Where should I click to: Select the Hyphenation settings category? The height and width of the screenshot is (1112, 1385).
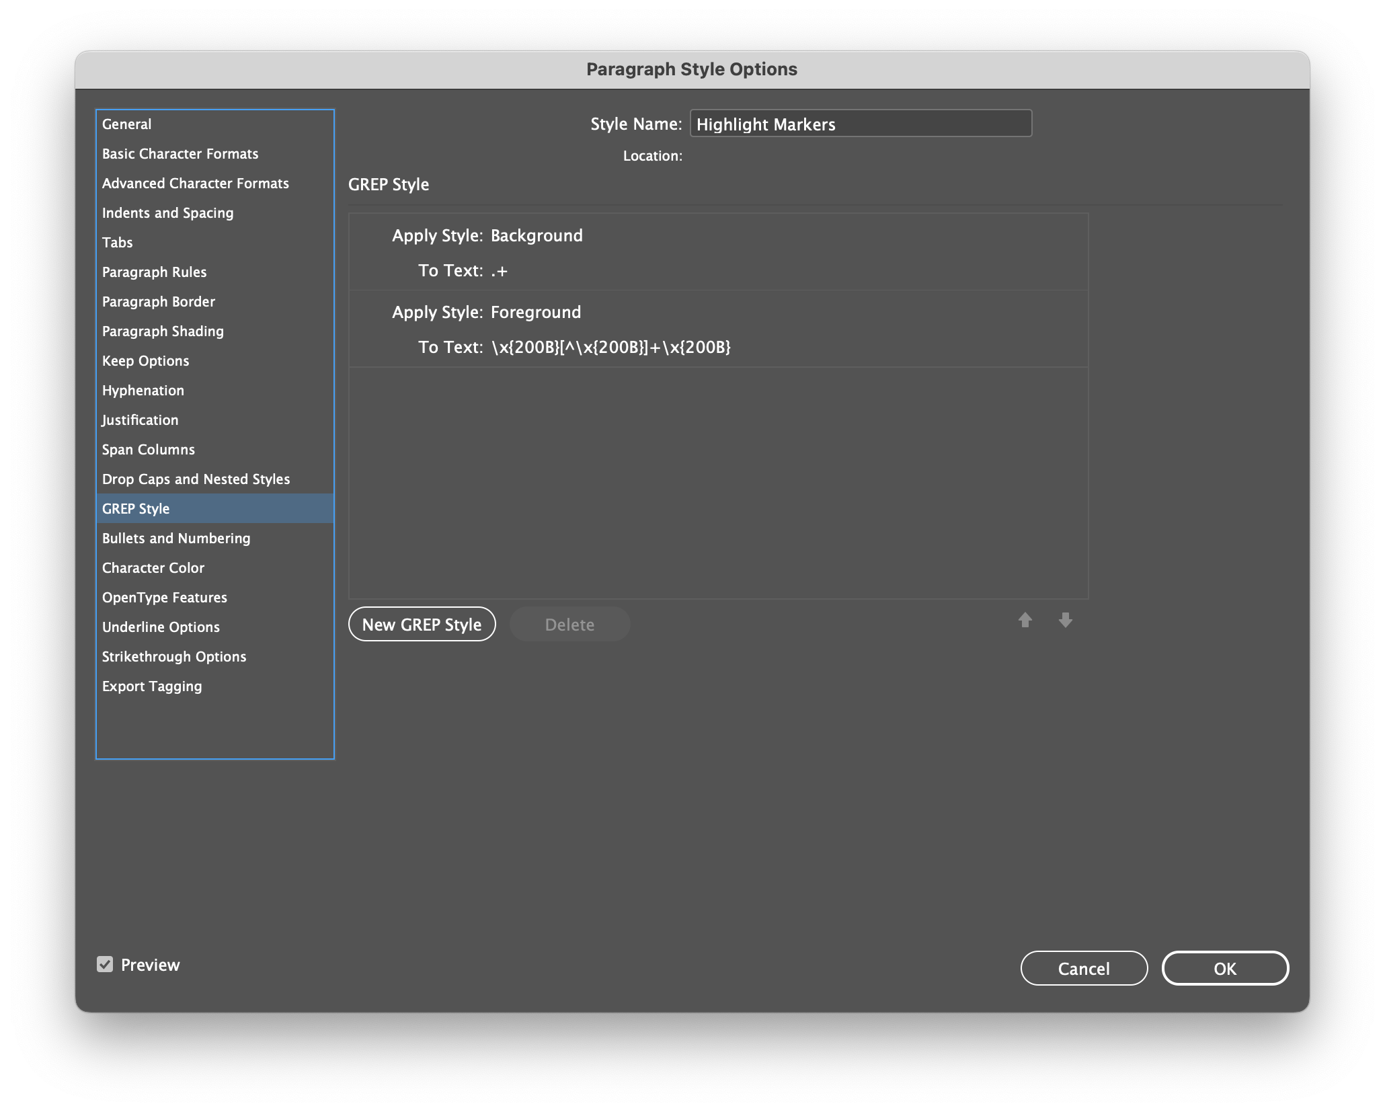point(143,390)
